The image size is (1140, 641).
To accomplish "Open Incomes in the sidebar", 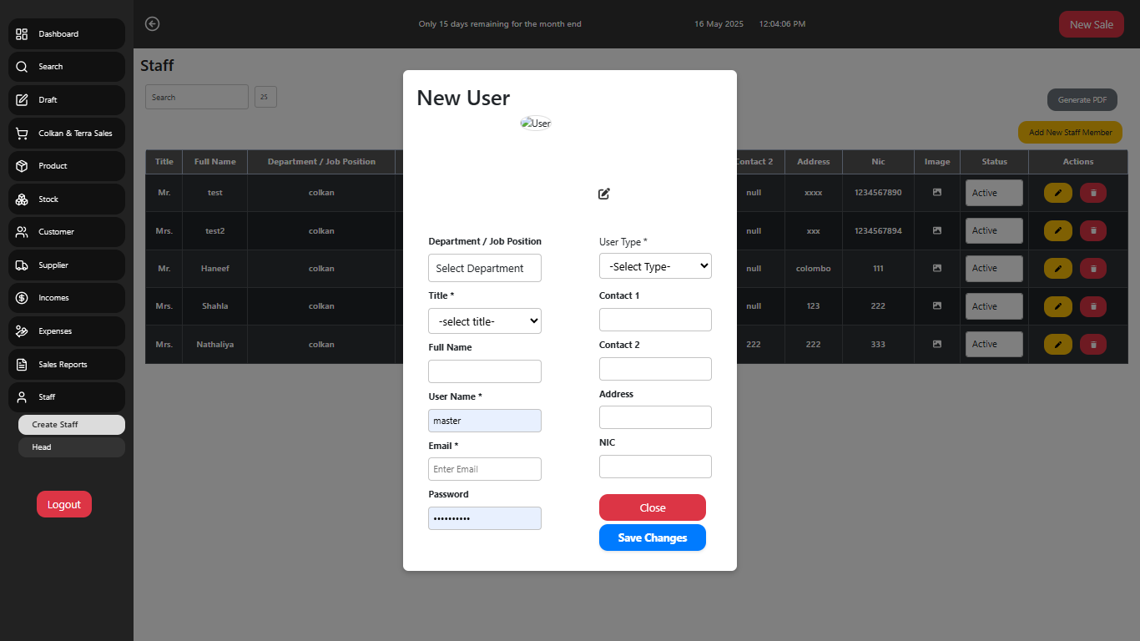I will pos(67,298).
